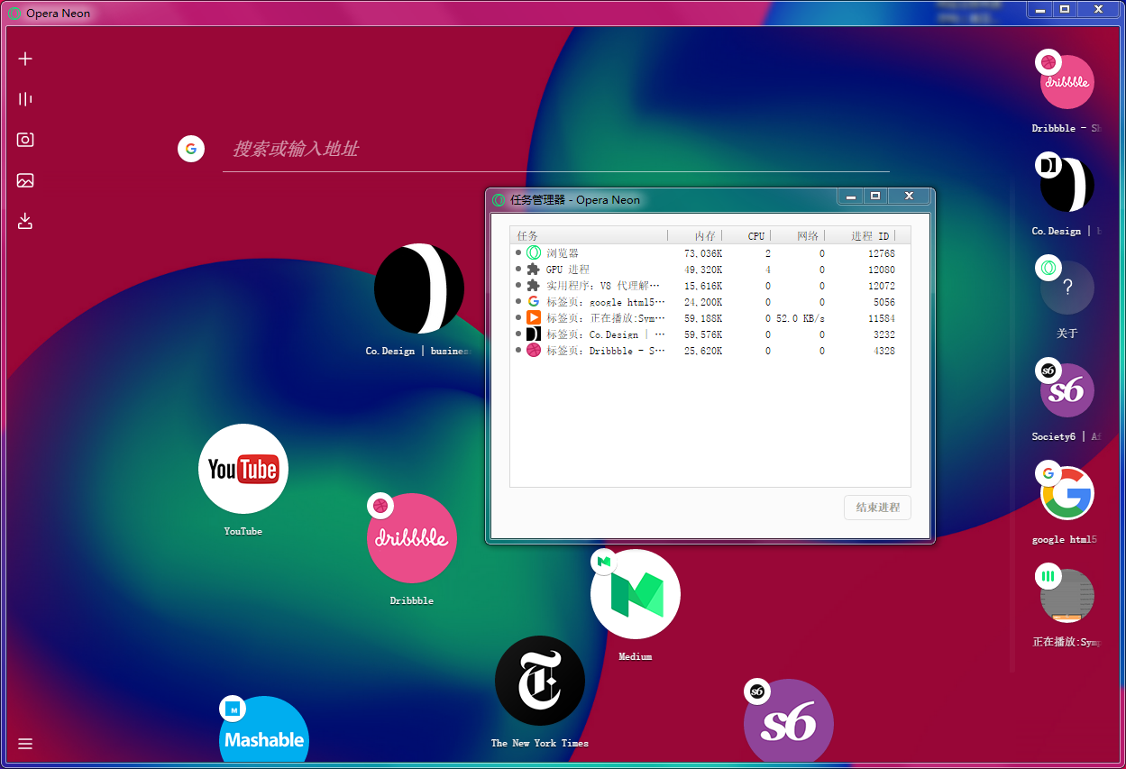The image size is (1126, 769).
Task: Click the snapshot camera icon
Action: click(25, 140)
